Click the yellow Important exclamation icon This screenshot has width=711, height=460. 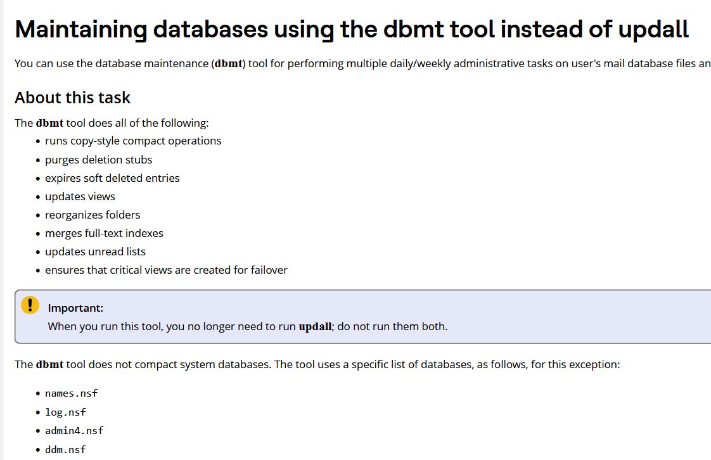(30, 305)
